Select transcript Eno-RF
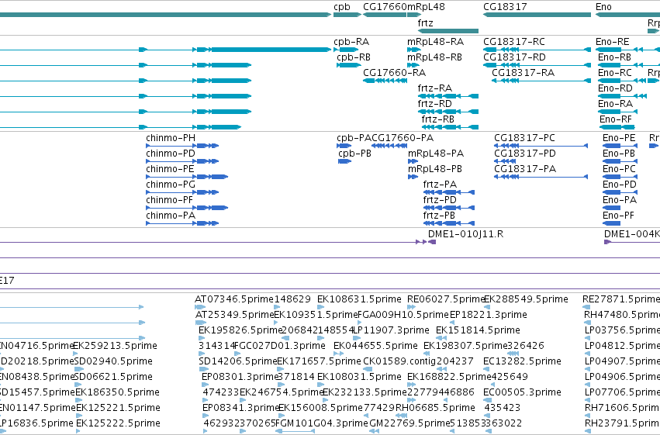Viewport: 660px width, 435px height. [615, 120]
